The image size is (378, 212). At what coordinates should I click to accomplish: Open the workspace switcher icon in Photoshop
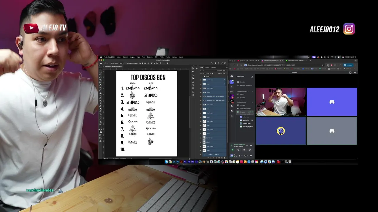225,63
